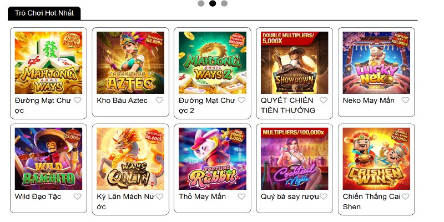Image resolution: width=444 pixels, height=222 pixels.
Task: Go to first carousel slide dot
Action: coord(201,3)
